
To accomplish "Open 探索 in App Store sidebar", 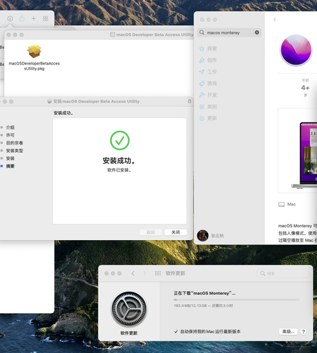I will point(208,48).
